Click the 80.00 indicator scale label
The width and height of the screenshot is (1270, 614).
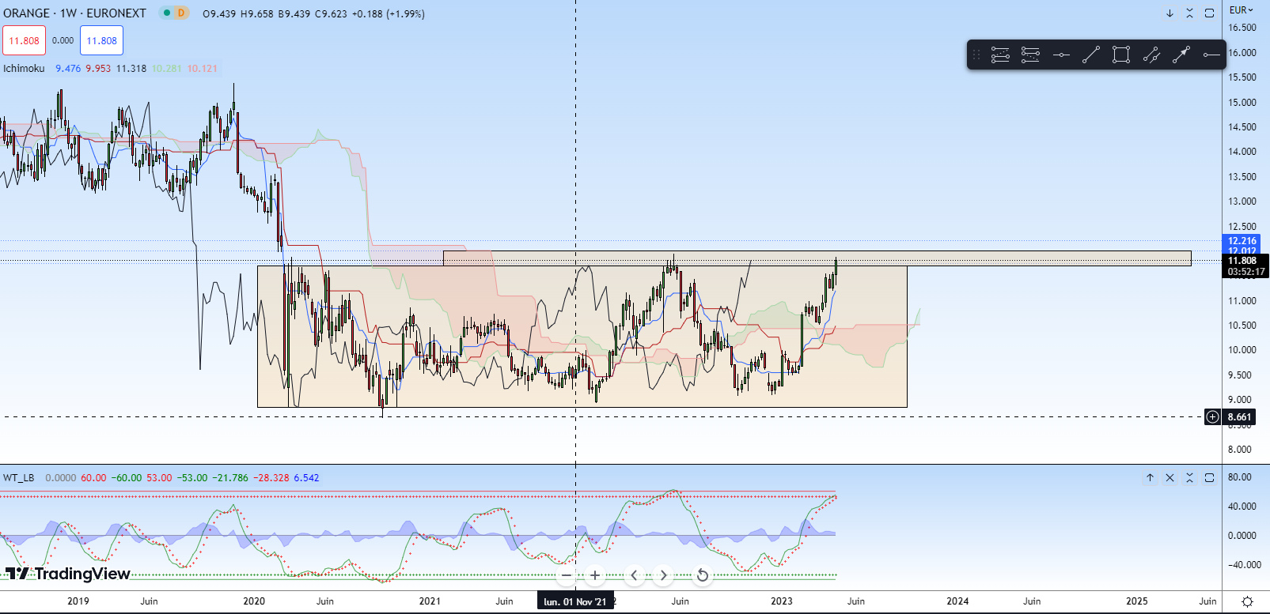1240,477
